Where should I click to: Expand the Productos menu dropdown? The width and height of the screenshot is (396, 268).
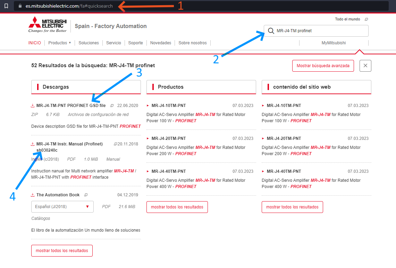[60, 43]
